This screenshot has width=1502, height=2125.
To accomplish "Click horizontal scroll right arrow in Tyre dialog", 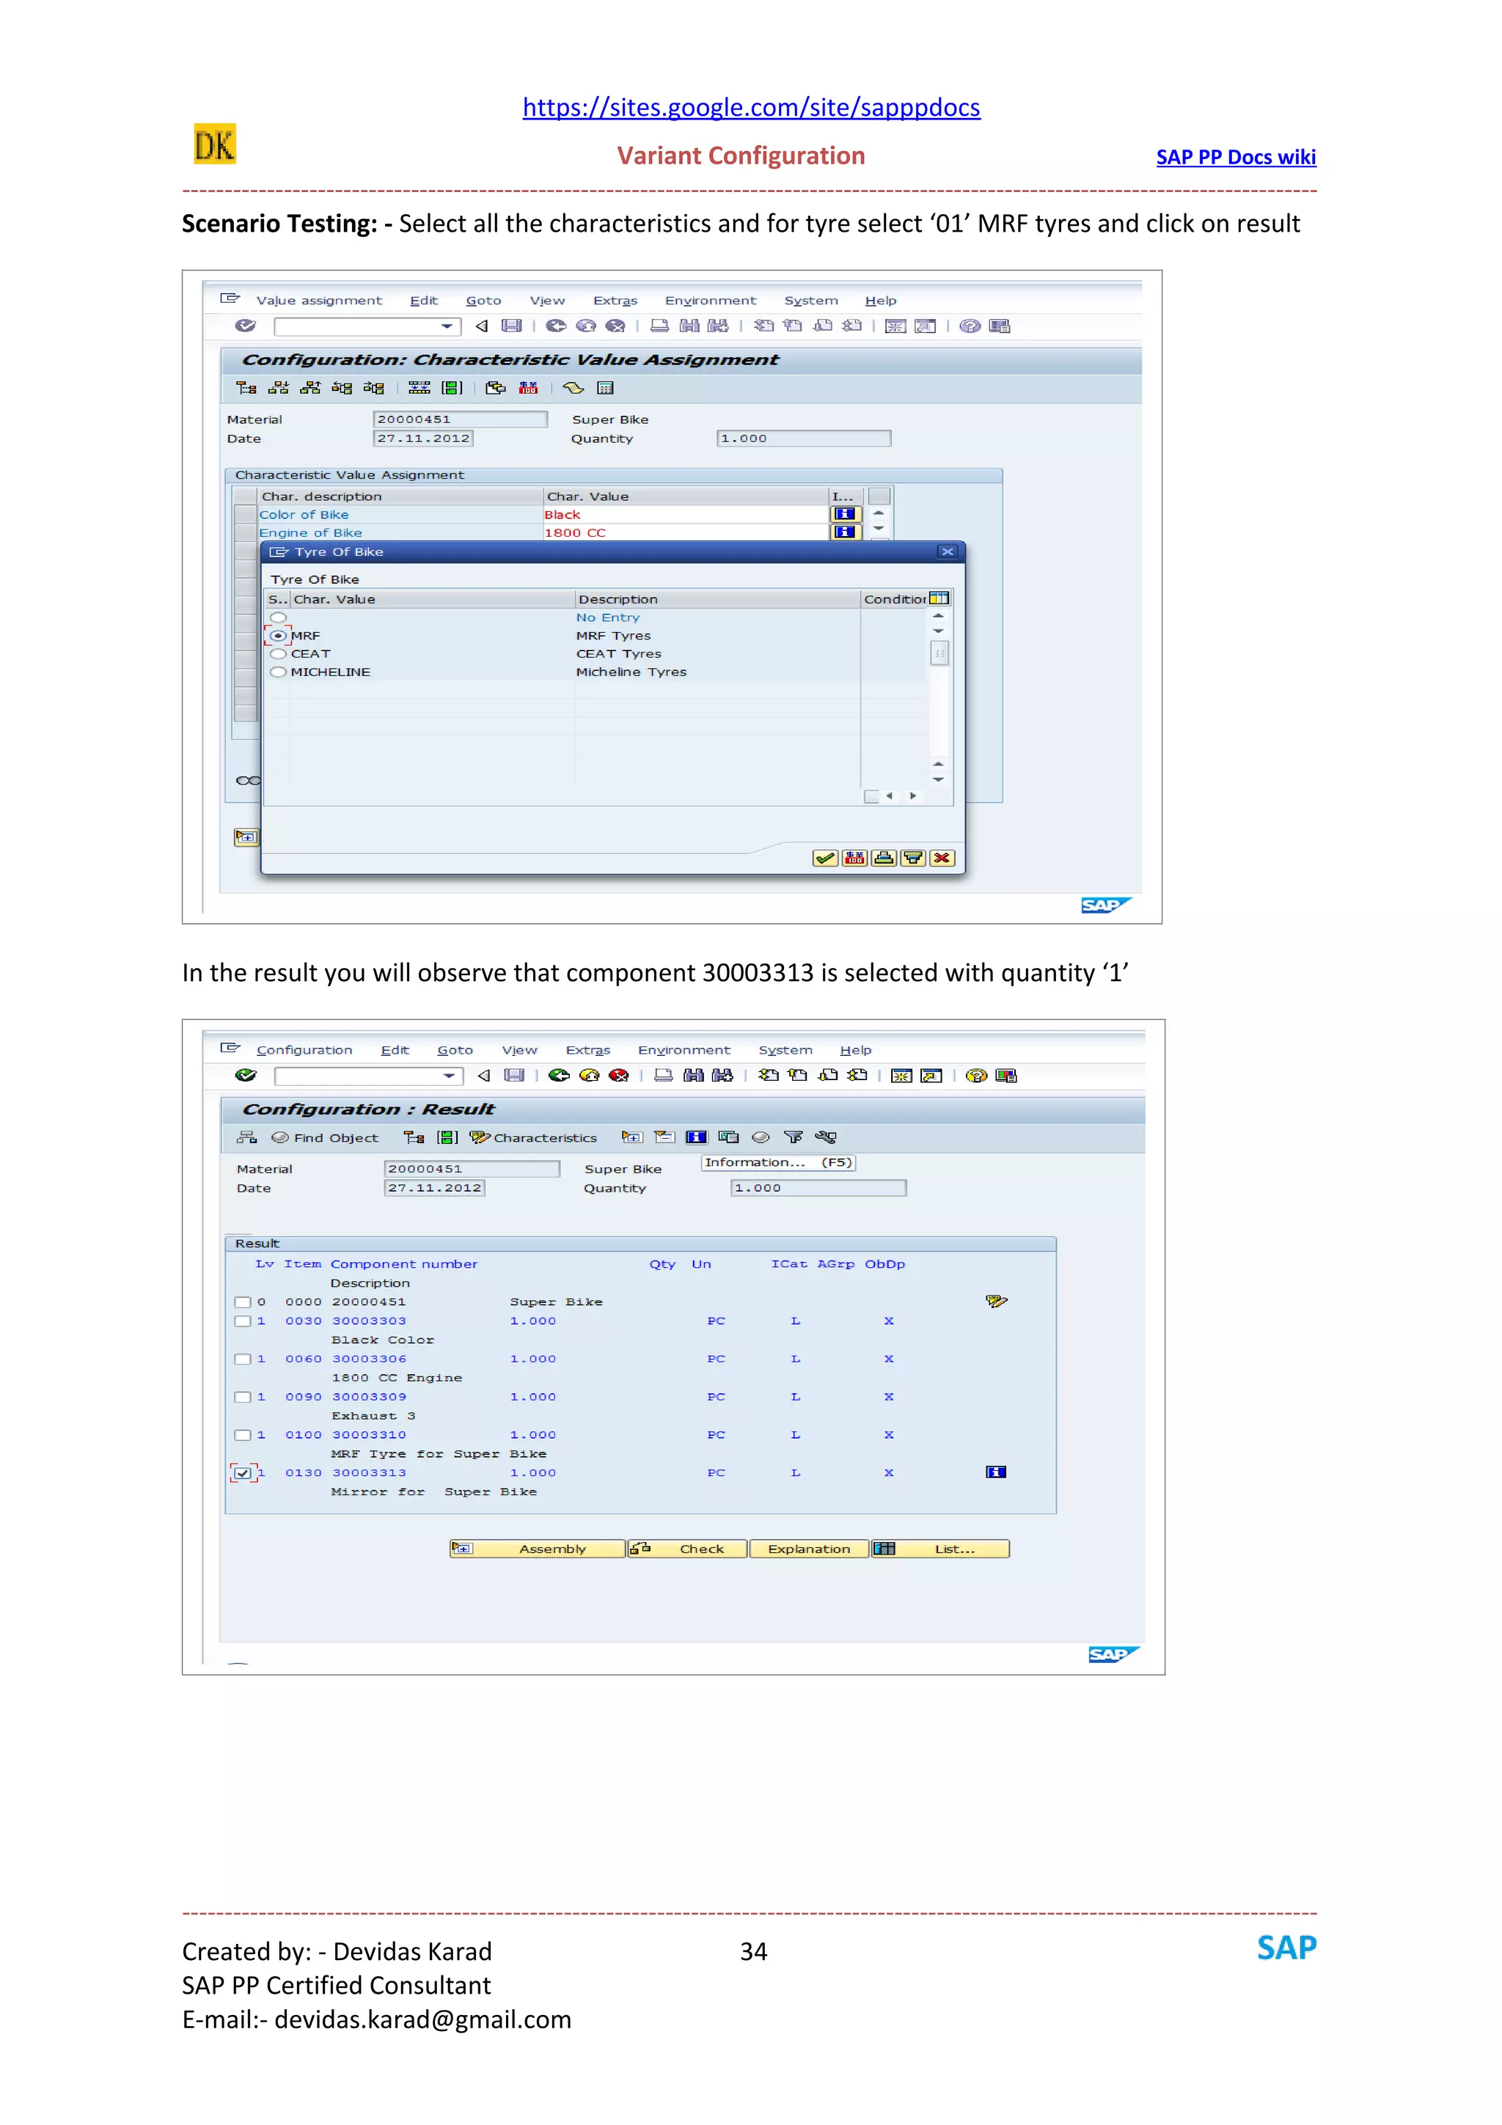I will 913,797.
